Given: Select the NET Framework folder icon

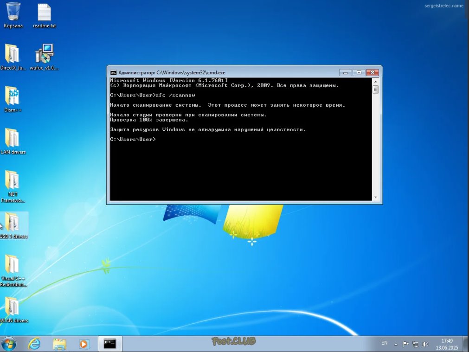Looking at the screenshot, I should (13, 186).
